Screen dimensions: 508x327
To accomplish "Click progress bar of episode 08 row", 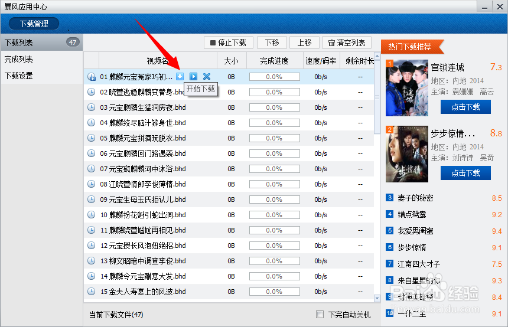I will click(275, 184).
